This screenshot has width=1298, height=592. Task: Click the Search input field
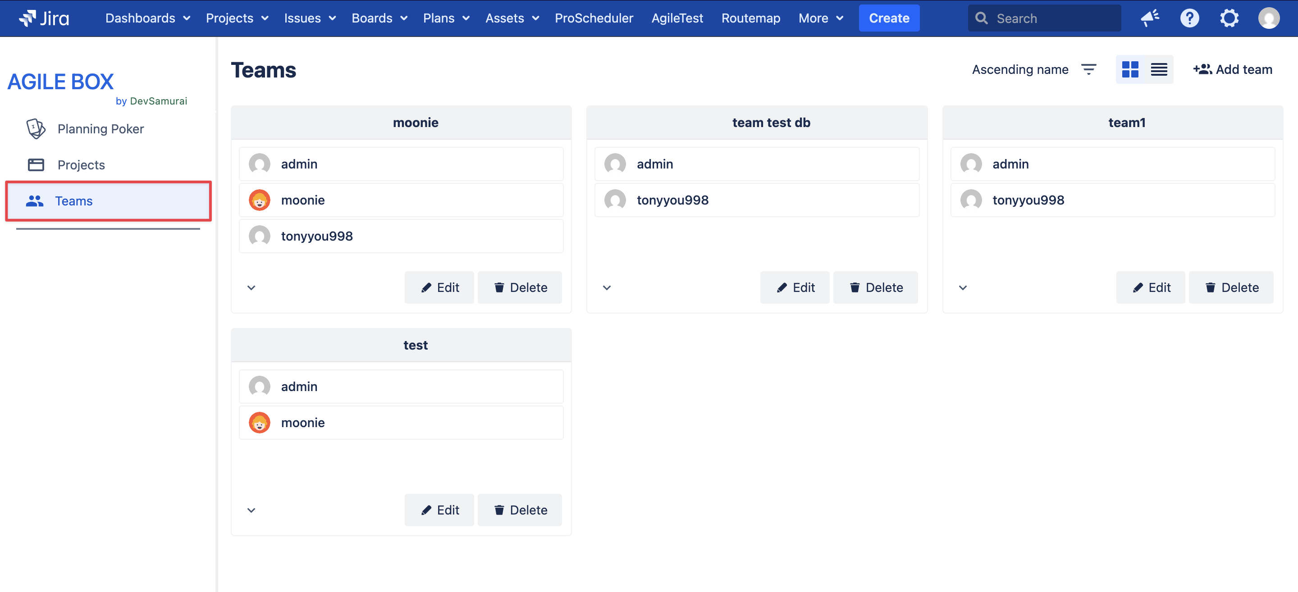click(1053, 18)
